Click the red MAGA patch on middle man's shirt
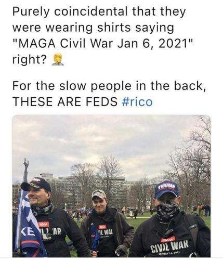 point(102,227)
